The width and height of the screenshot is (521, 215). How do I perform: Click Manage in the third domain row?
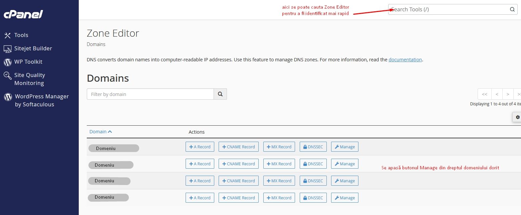coord(345,181)
